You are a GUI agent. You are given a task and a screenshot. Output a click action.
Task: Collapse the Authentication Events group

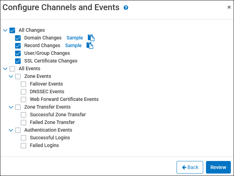pyautogui.click(x=11, y=130)
